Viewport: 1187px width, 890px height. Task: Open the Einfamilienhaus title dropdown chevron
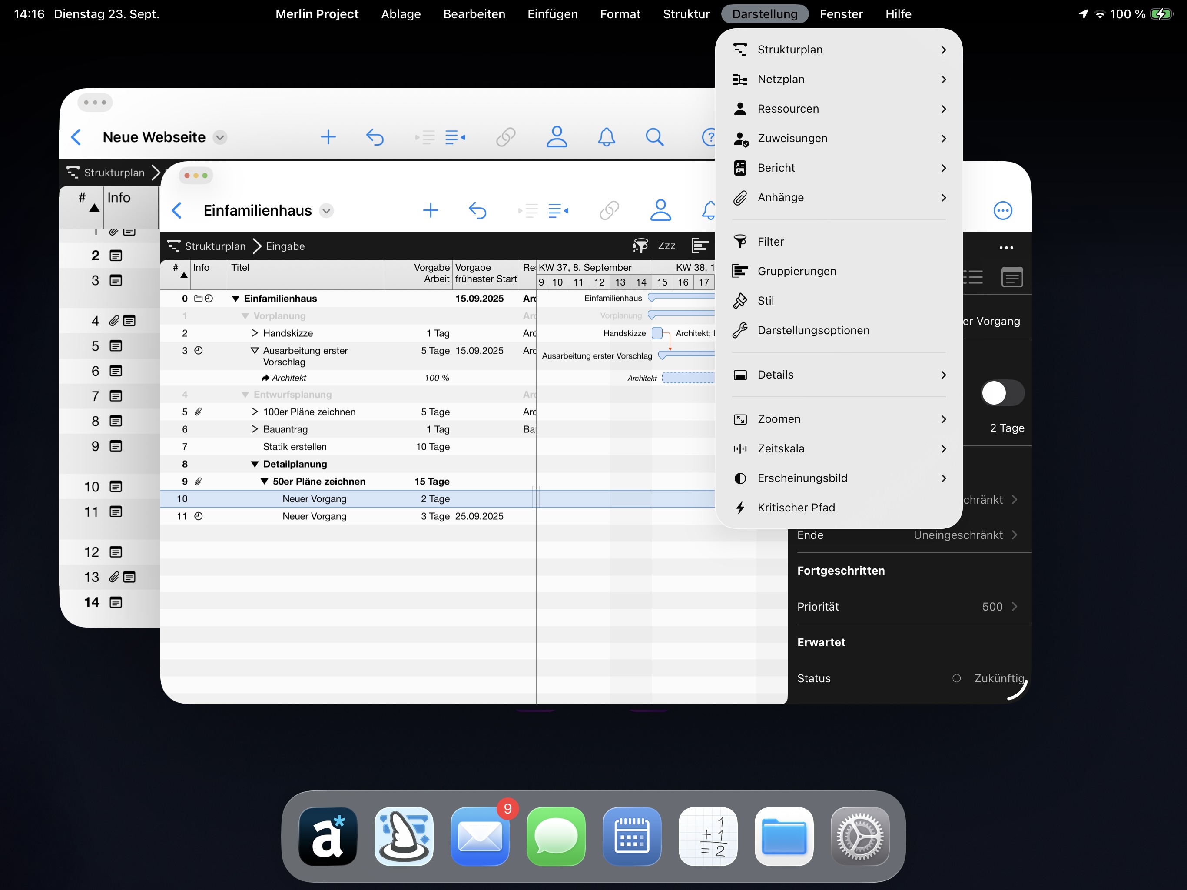pyautogui.click(x=327, y=211)
